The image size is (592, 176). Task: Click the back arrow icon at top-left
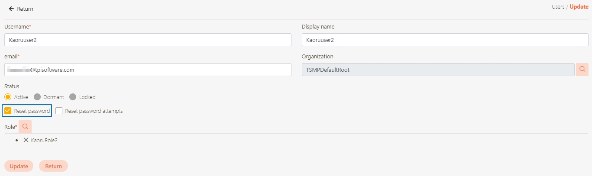click(11, 9)
